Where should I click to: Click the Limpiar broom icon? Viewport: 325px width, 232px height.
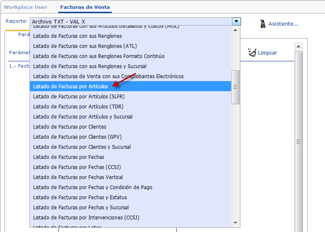point(252,53)
